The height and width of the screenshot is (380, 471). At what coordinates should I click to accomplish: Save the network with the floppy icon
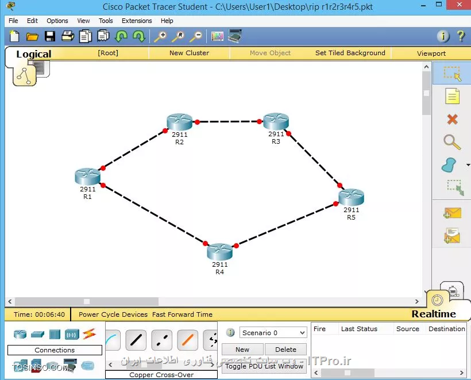tap(50, 36)
